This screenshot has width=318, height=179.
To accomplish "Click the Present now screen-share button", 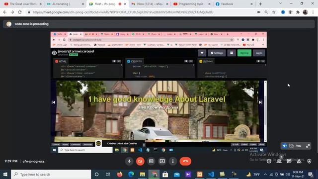I will (x=162, y=161).
